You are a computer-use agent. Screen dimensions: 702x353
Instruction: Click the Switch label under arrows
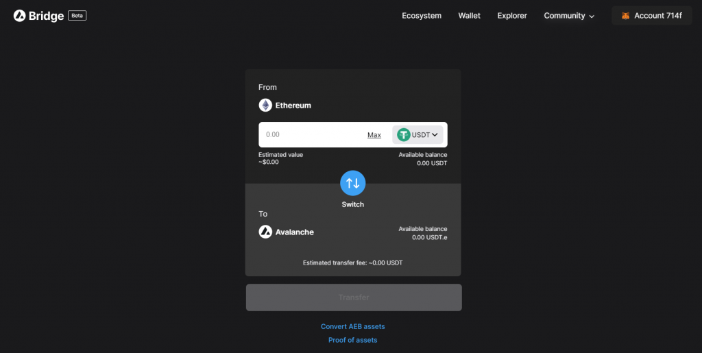[x=353, y=204]
